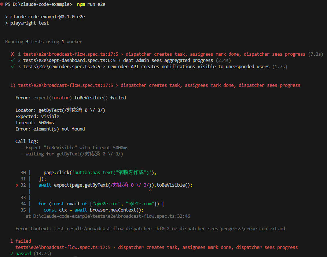This screenshot has height=257, width=327.
Task: Open the reminder.spec.ts:6:5 file link
Action: 62,67
